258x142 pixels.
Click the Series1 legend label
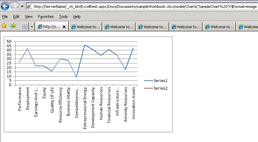point(160,81)
